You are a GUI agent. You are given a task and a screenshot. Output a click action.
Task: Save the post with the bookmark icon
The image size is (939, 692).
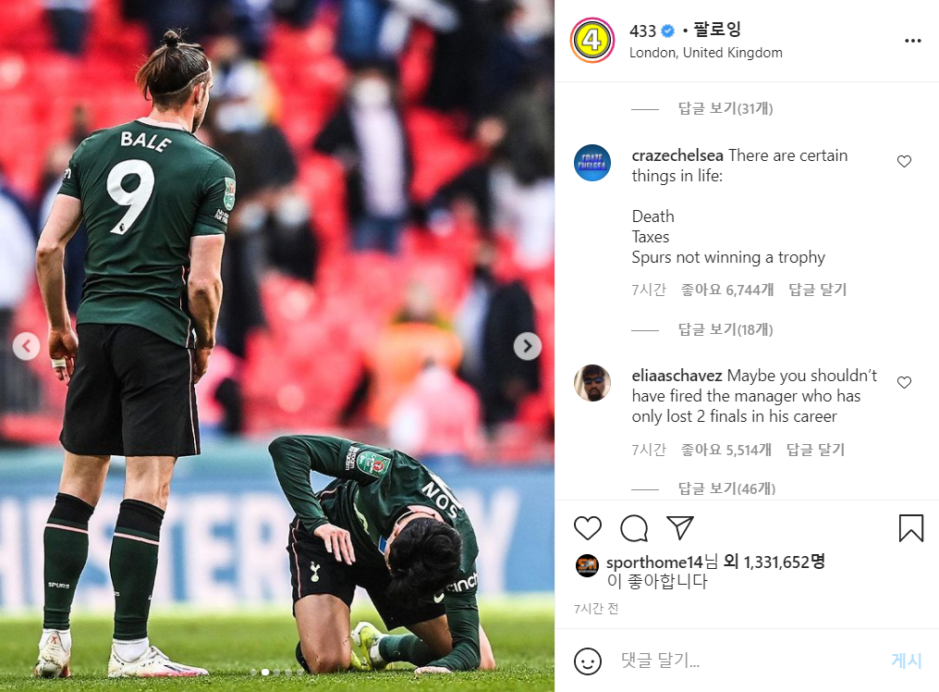911,528
